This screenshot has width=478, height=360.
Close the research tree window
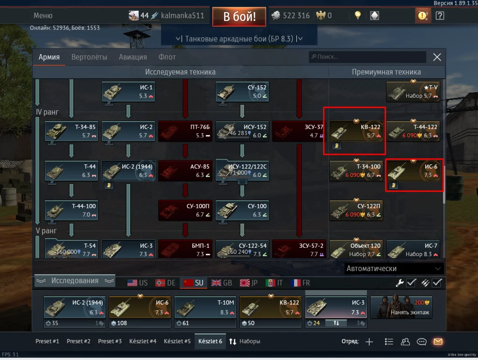point(437,57)
